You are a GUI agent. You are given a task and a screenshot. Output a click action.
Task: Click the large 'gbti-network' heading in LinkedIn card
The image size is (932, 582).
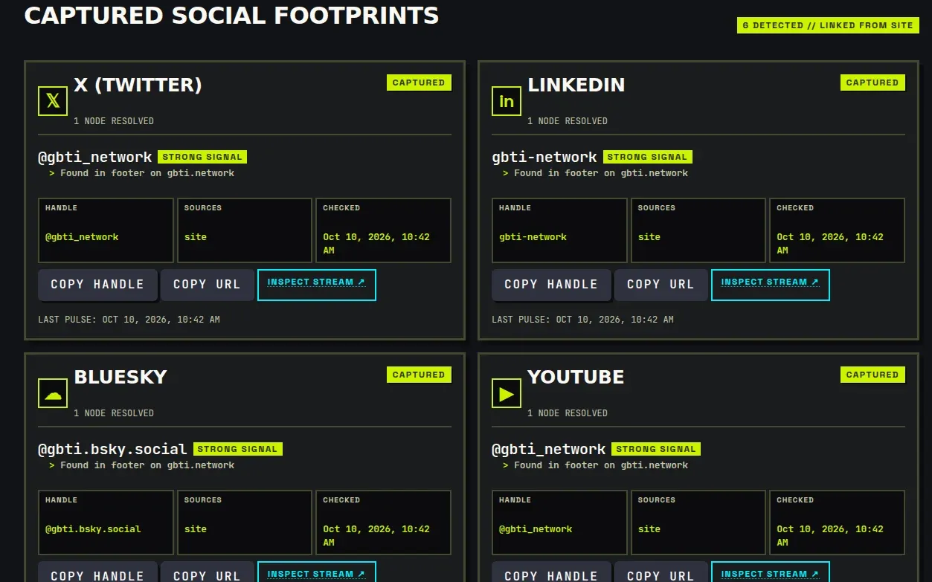[x=544, y=157]
